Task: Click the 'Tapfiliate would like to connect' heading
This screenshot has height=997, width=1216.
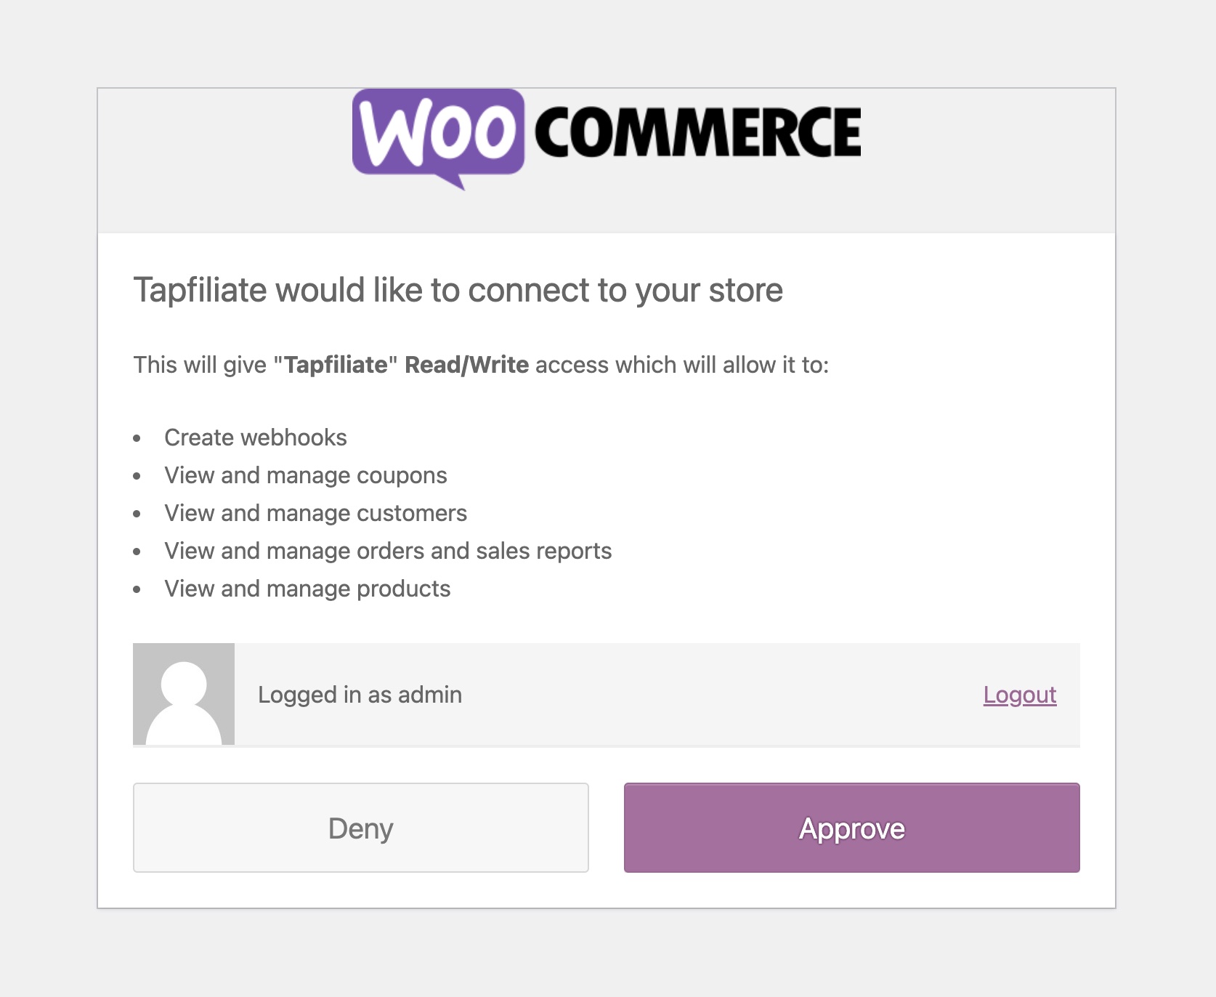Action: (458, 290)
